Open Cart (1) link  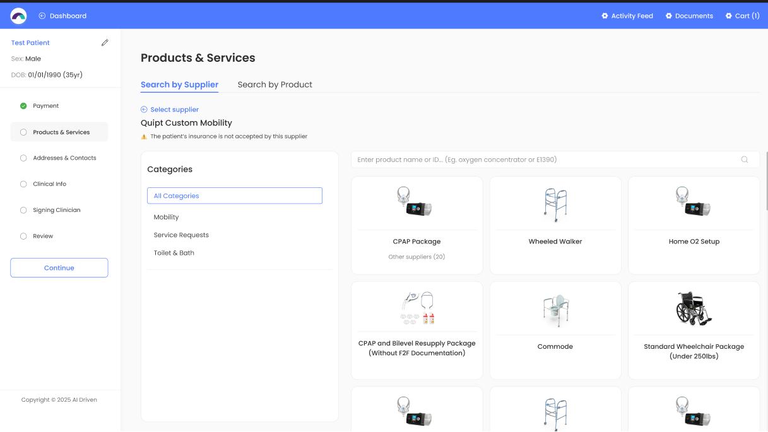pyautogui.click(x=747, y=16)
